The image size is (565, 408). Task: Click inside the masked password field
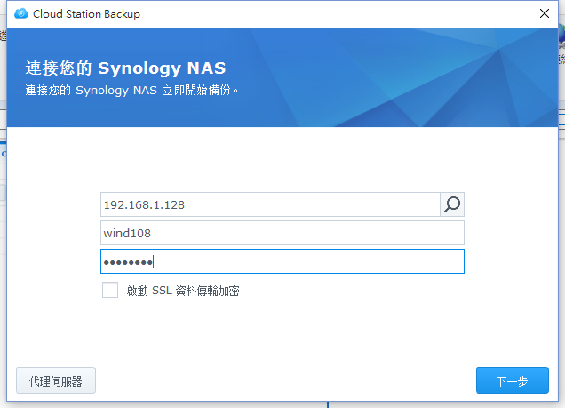pos(282,261)
